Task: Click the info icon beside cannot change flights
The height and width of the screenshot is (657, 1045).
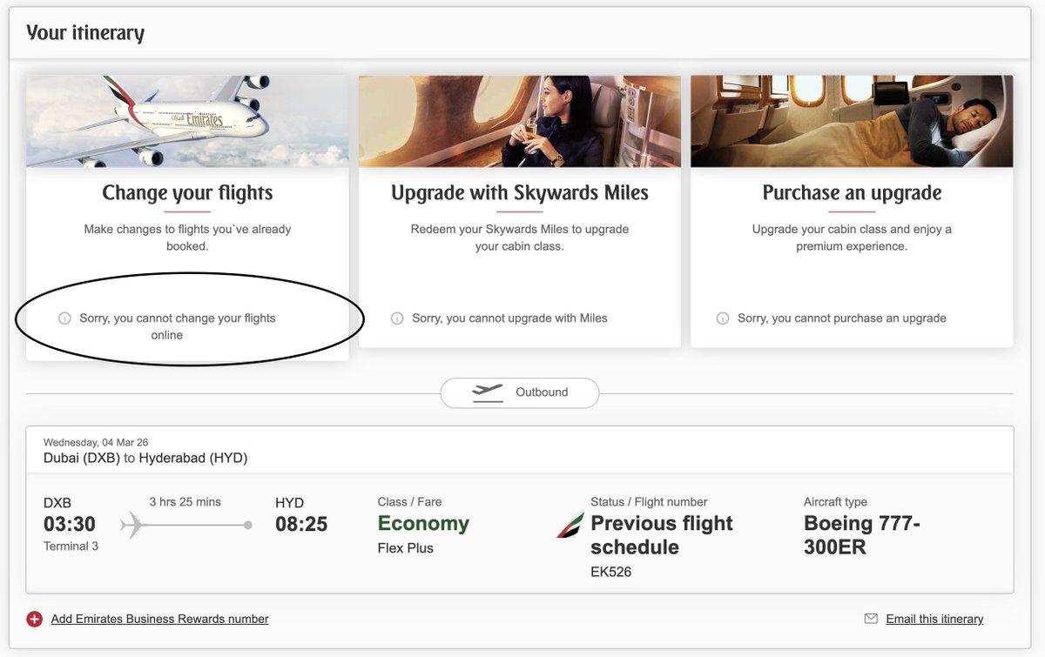Action: pyautogui.click(x=64, y=318)
